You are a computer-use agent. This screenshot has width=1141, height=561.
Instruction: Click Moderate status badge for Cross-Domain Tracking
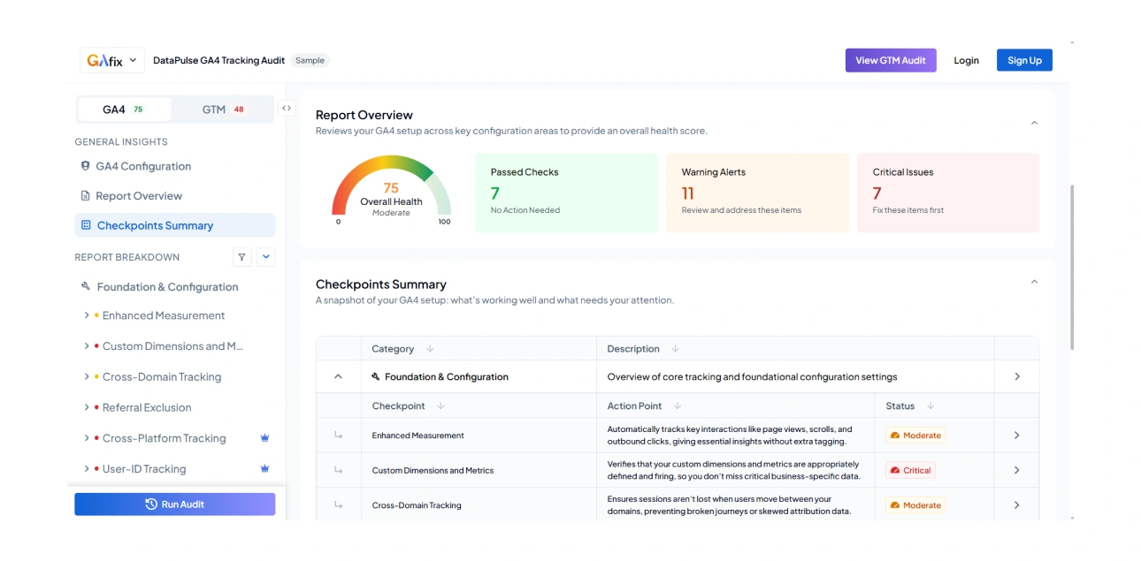(915, 505)
